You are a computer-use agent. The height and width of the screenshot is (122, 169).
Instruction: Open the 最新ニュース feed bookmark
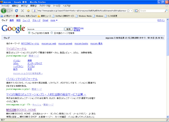pyautogui.click(x=44, y=16)
